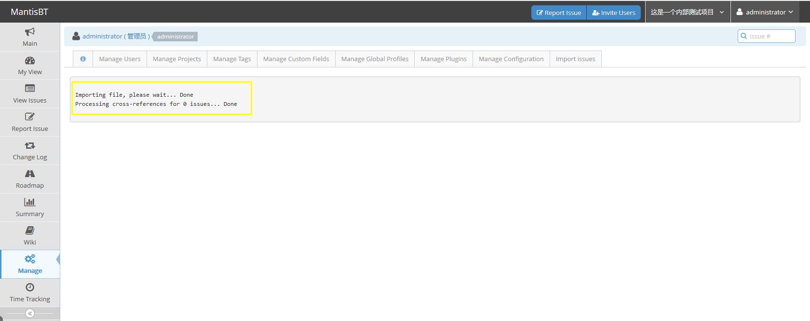The height and width of the screenshot is (321, 810).
Task: Expand the project selector dropdown
Action: point(687,12)
